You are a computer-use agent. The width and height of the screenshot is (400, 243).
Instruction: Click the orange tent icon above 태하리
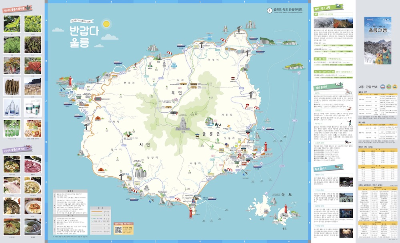[98, 118]
